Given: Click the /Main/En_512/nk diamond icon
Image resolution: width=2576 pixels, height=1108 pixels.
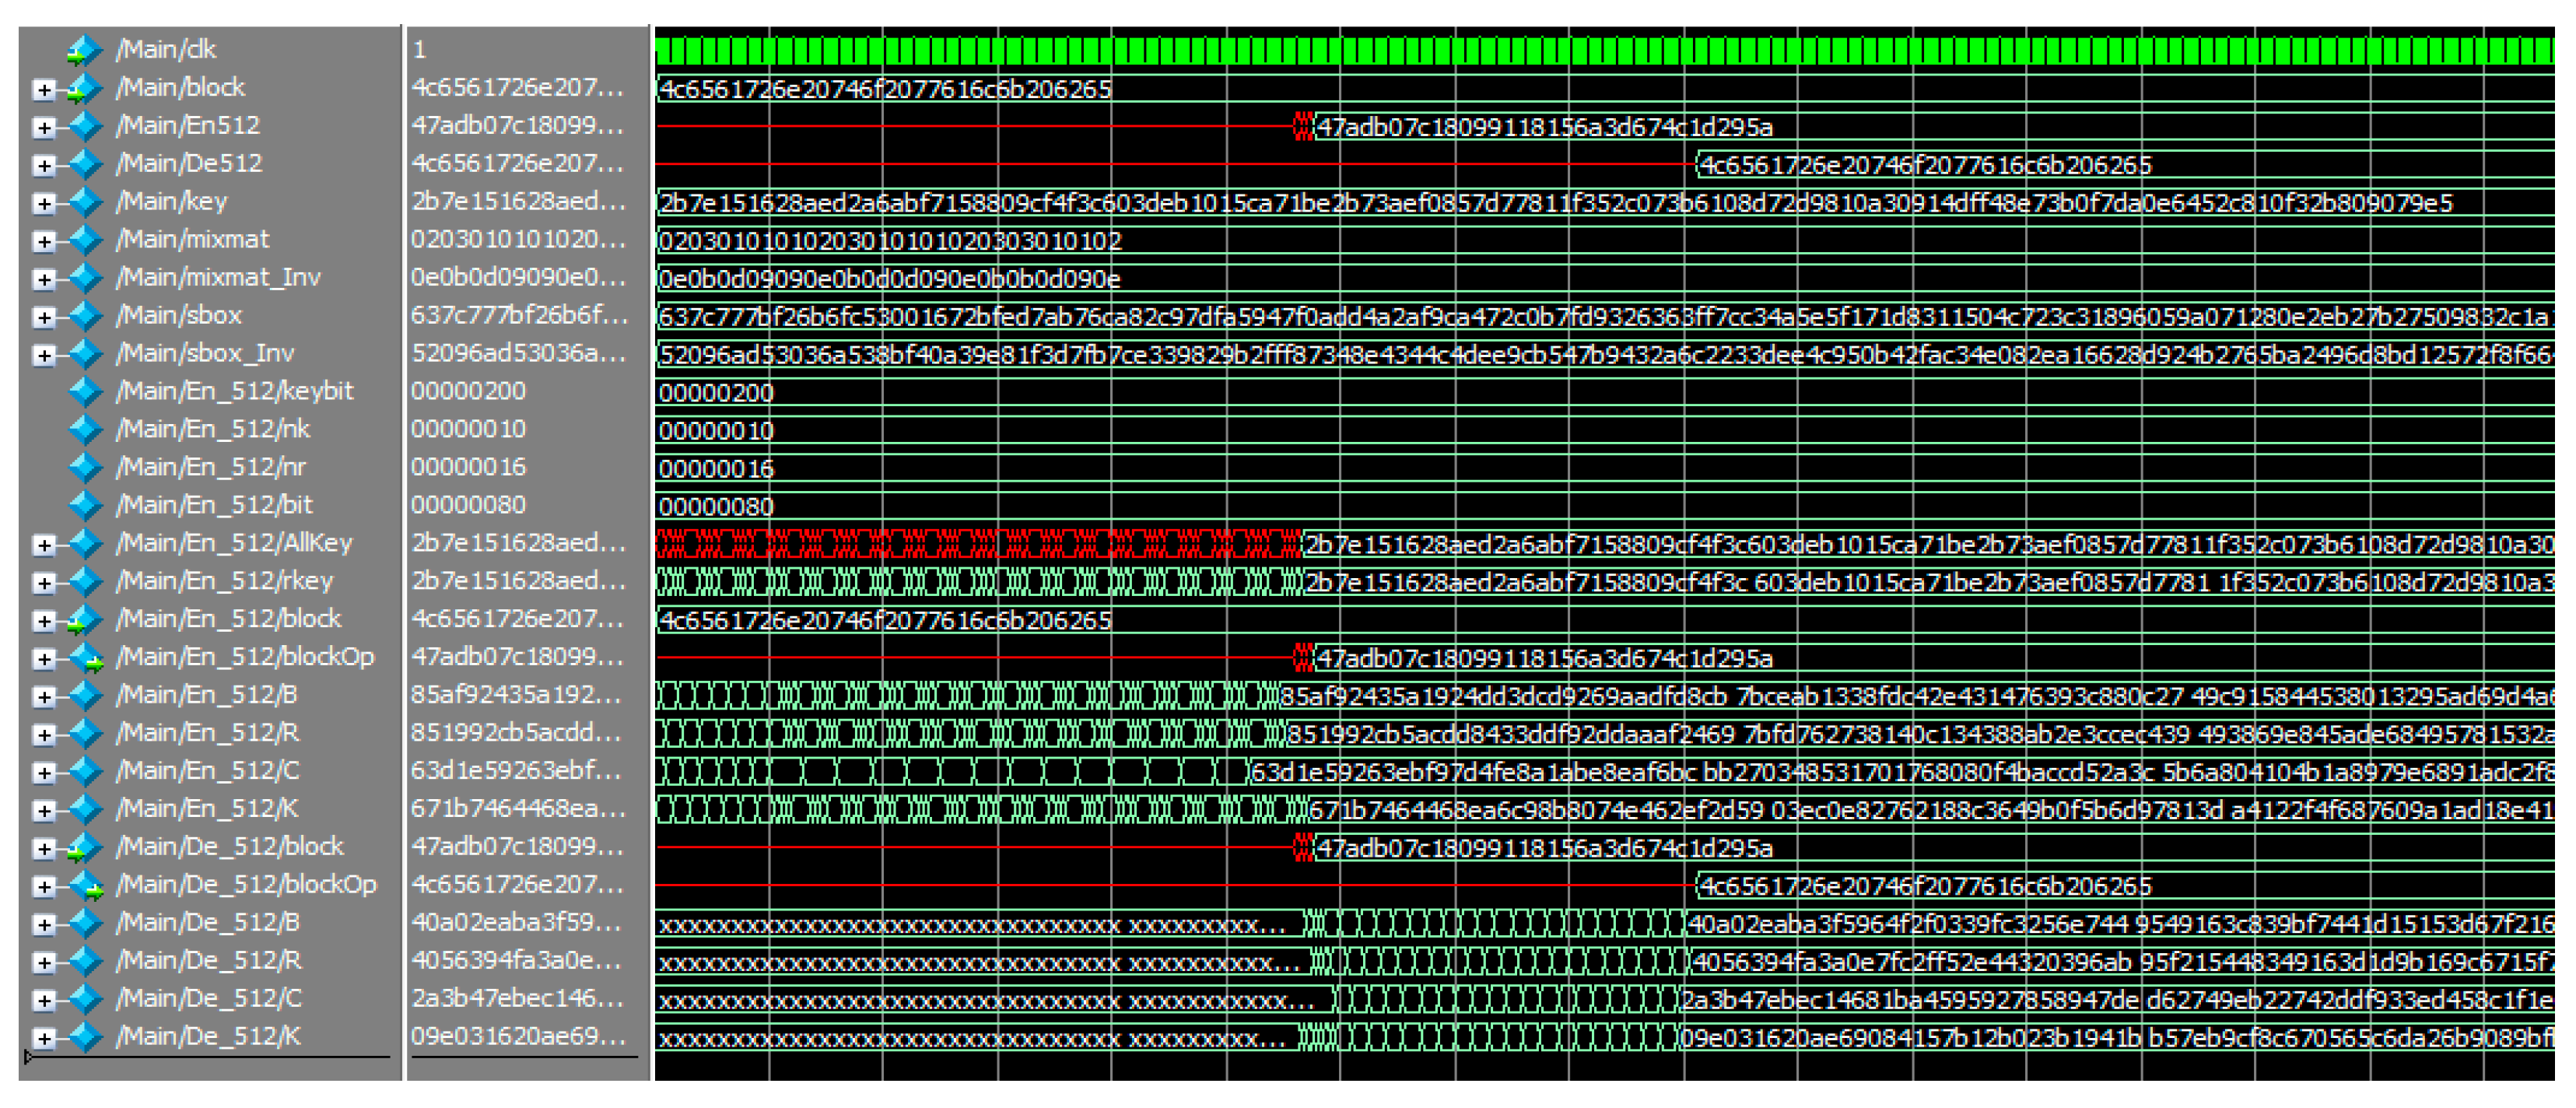Looking at the screenshot, I should coord(86,429).
